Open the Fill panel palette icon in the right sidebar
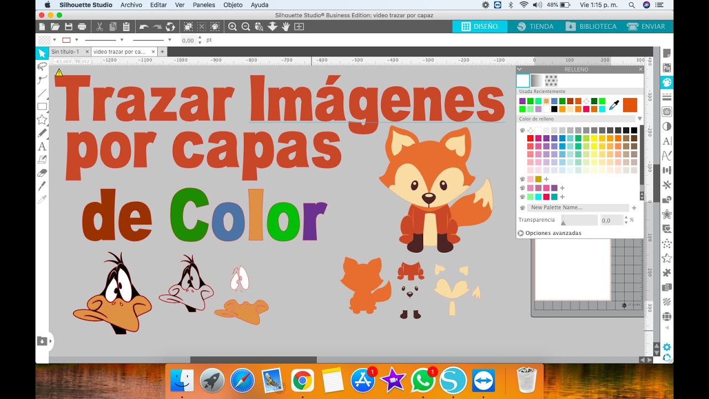709x399 pixels. point(667,82)
